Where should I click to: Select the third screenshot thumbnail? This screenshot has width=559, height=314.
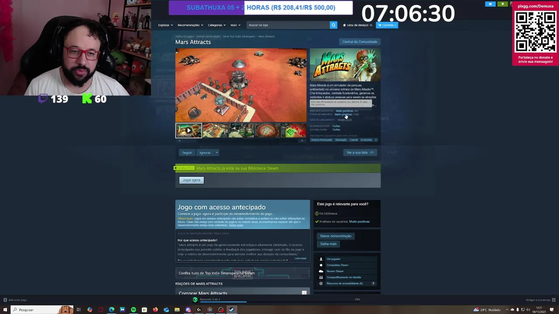tap(241, 130)
